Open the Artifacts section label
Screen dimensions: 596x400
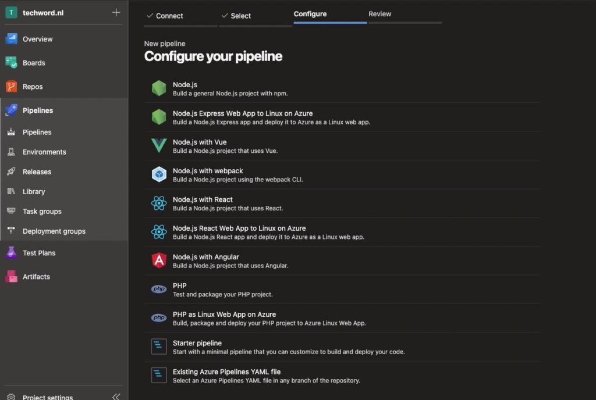(x=36, y=277)
